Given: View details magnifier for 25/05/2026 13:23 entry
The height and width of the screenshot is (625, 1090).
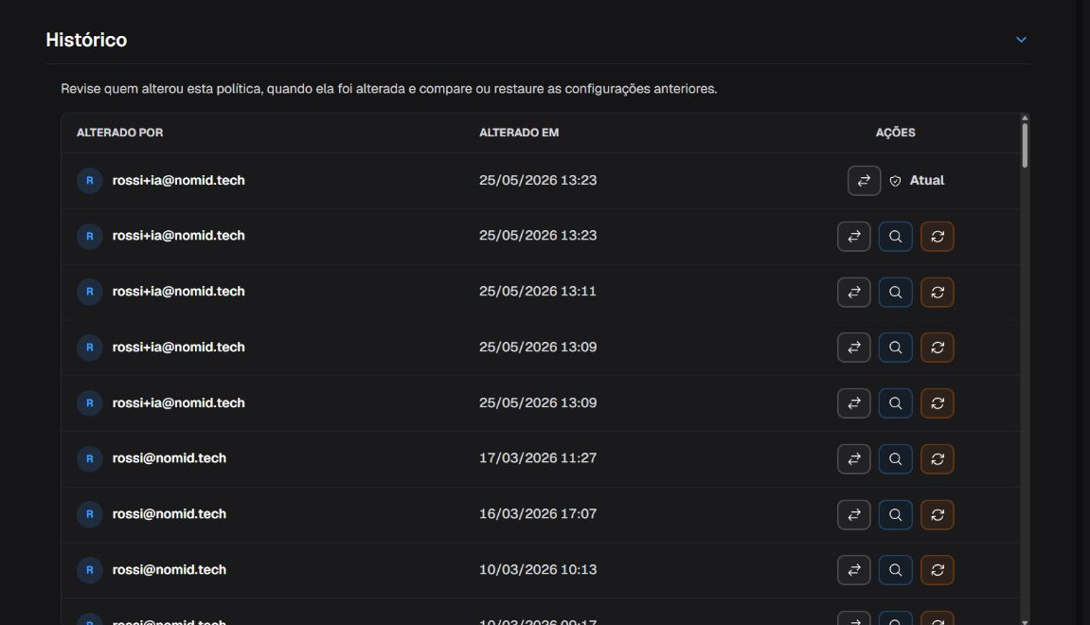Looking at the screenshot, I should point(895,237).
